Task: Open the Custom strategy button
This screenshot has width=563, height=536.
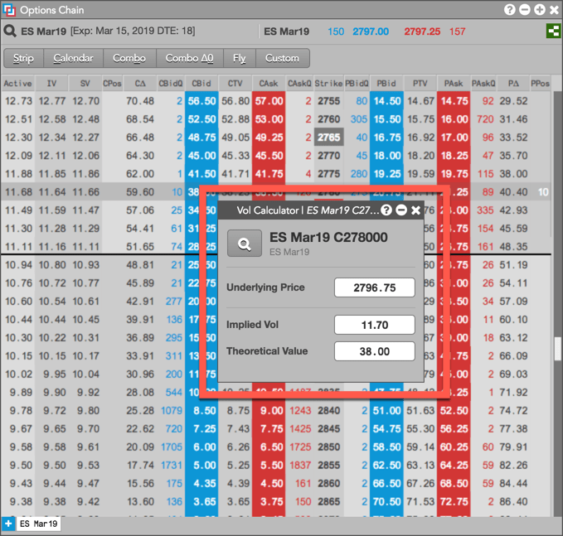Action: (282, 58)
